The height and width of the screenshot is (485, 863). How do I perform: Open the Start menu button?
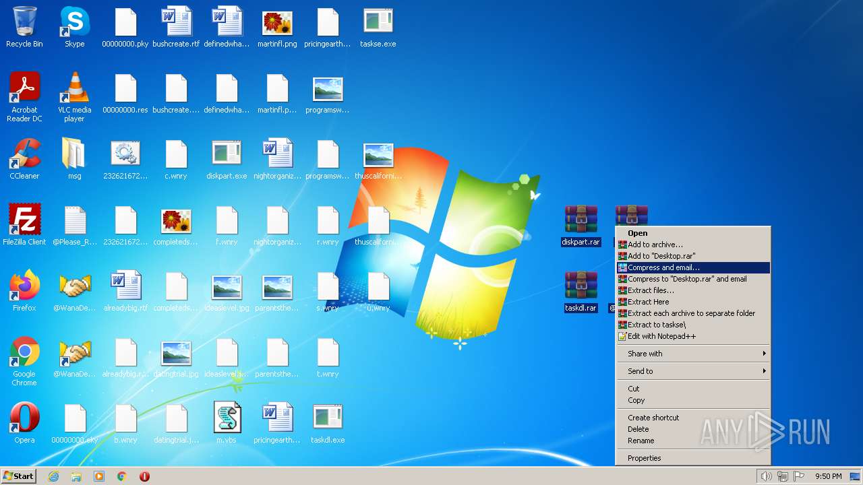(x=18, y=476)
